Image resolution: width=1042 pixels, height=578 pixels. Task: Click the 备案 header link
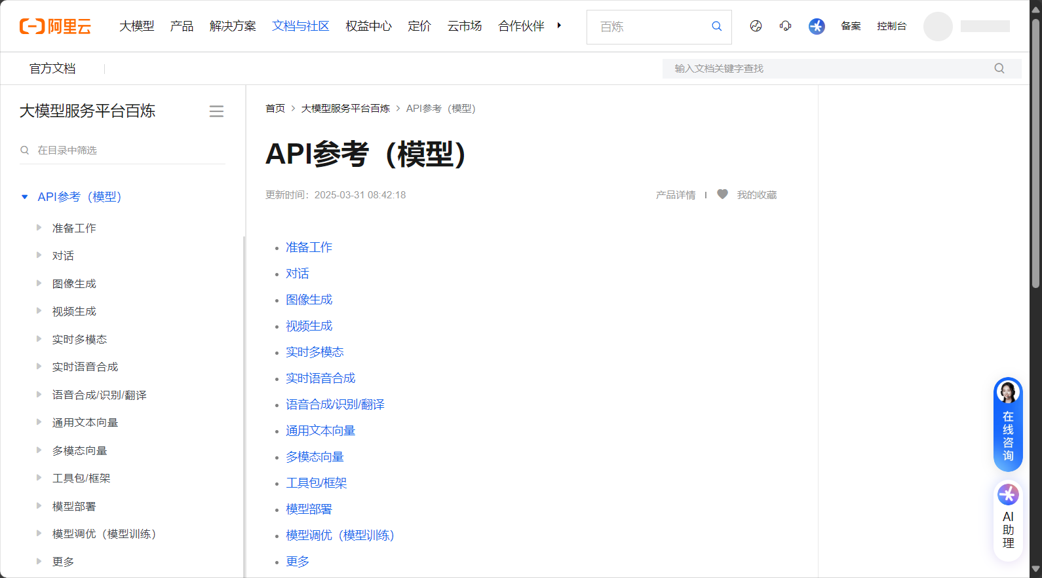tap(851, 26)
